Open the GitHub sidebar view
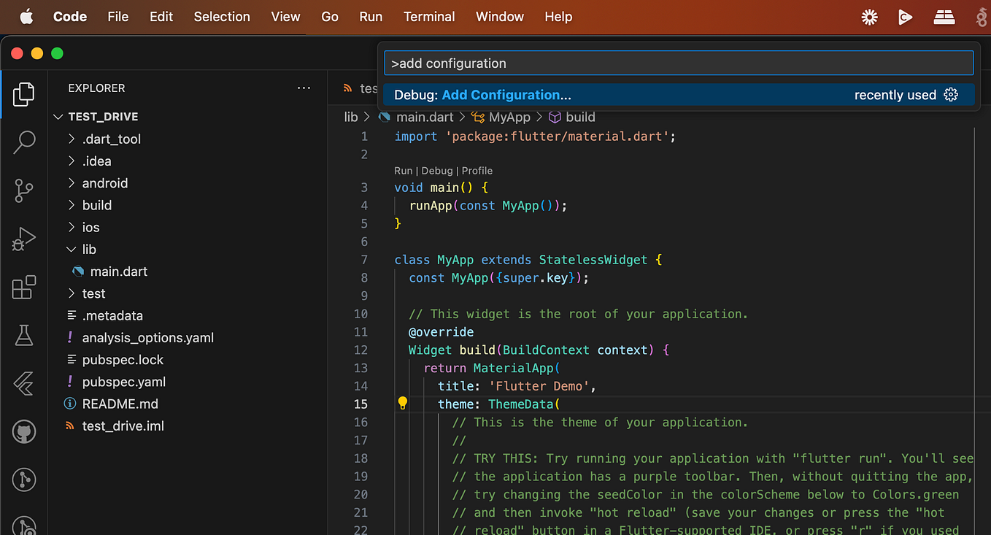Viewport: 991px width, 535px height. (x=23, y=431)
